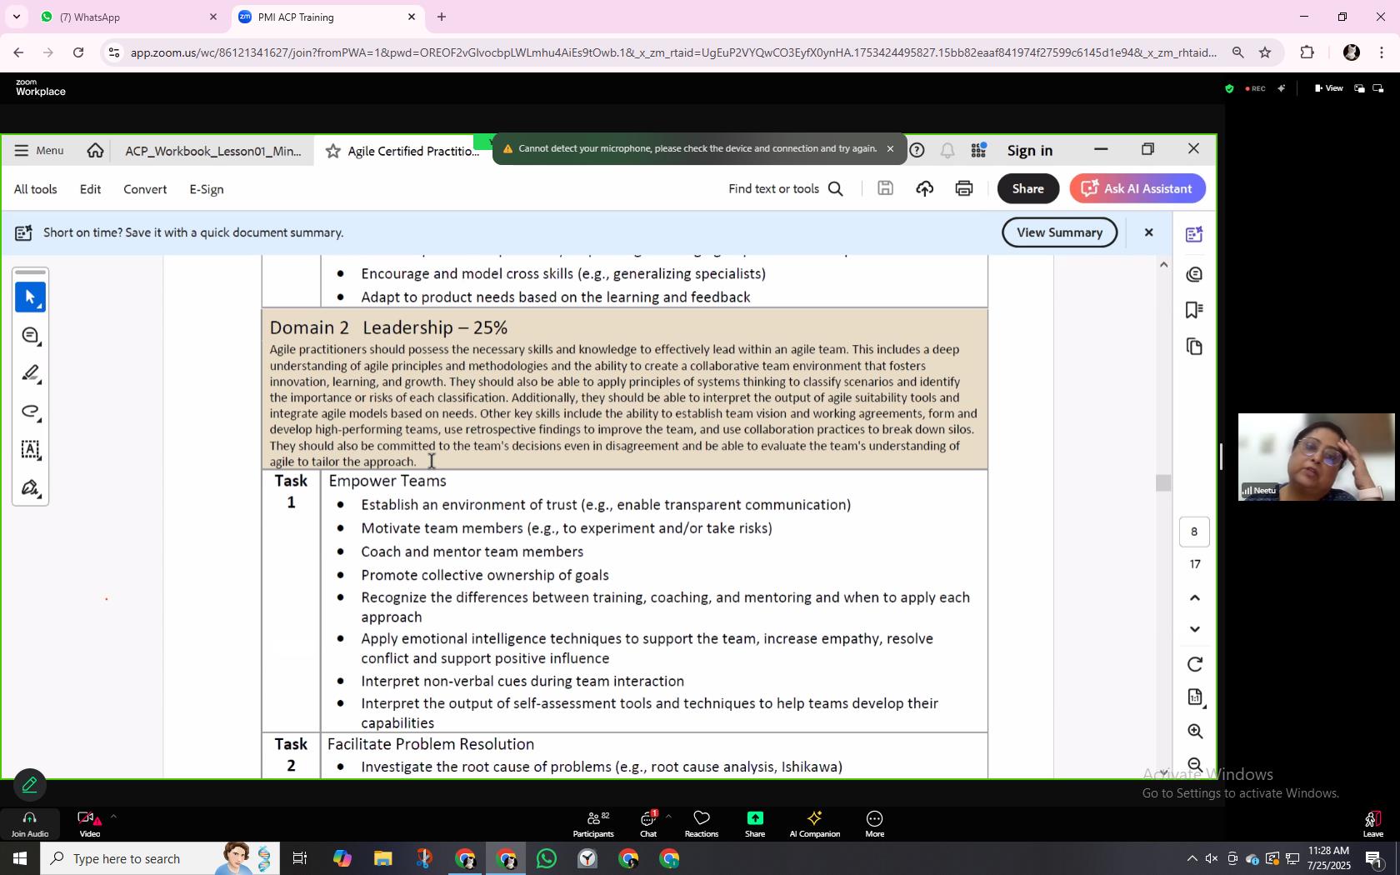Open the Edit tool menu
This screenshot has height=875, width=1400.
(90, 189)
